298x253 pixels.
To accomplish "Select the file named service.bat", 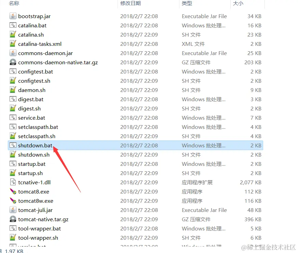I will [x=31, y=118].
